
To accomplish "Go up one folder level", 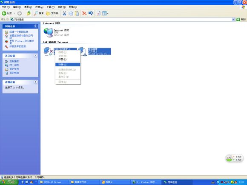I will pyautogui.click(x=29, y=13).
